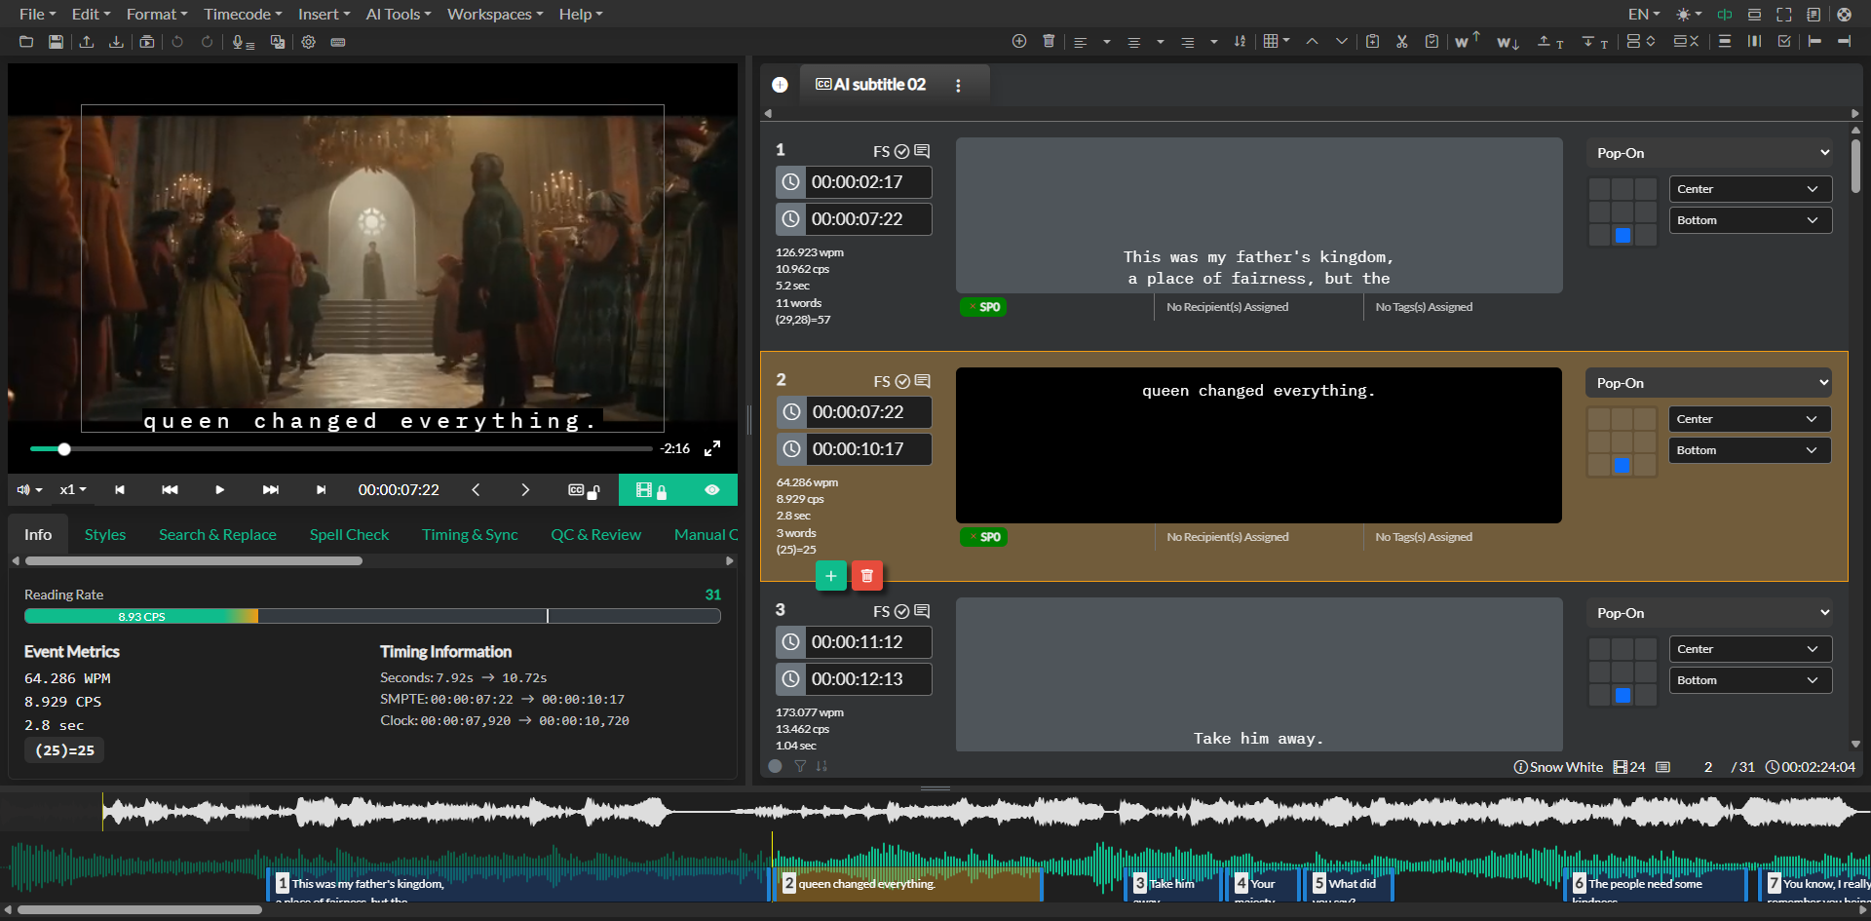Open the Pop-On dropdown for event 1

(x=1711, y=153)
